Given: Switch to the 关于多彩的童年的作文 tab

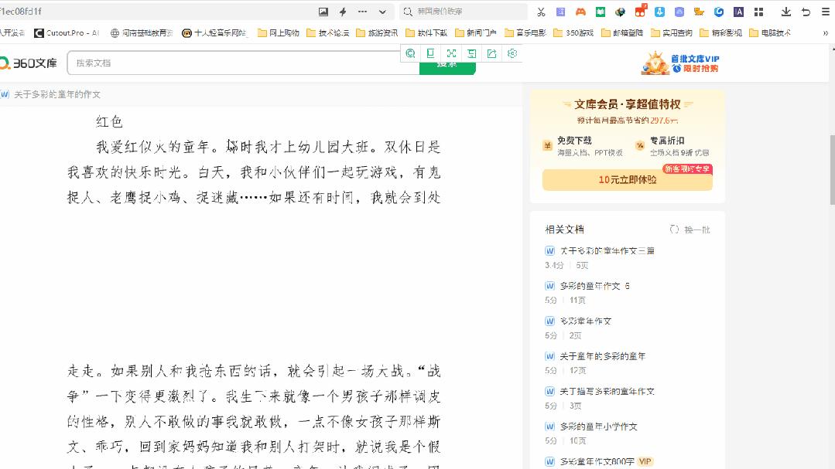Looking at the screenshot, I should [58, 94].
